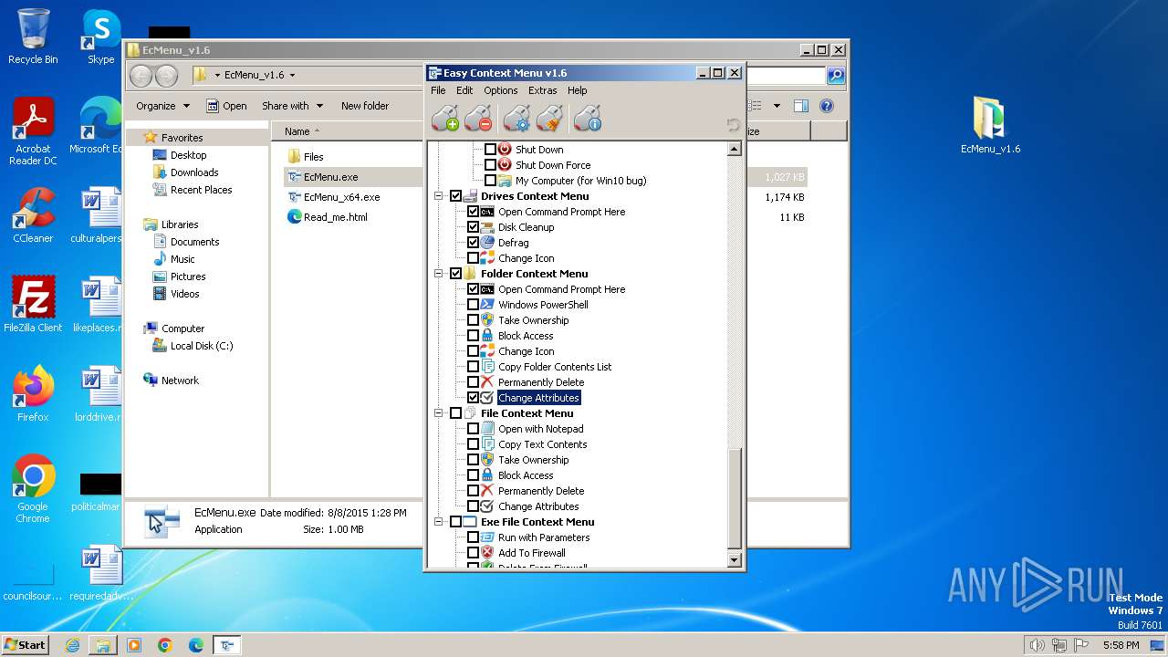Collapse the Drives Context Menu tree node
This screenshot has width=1168, height=657.
click(x=439, y=196)
